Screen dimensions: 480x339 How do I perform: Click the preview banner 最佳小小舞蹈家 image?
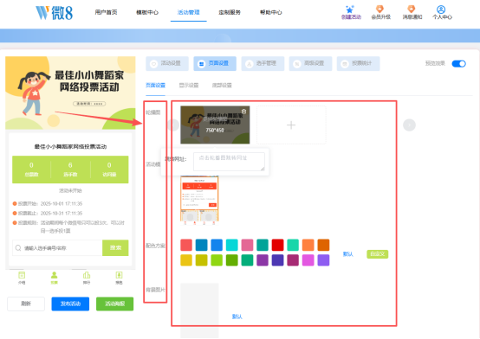coord(70,93)
